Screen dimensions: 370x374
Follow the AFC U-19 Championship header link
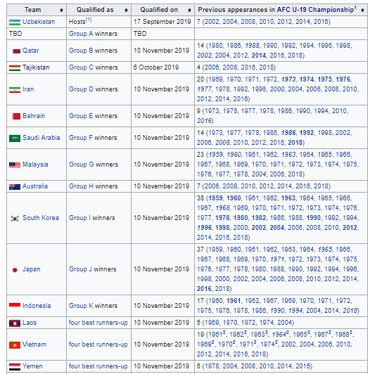[315, 10]
